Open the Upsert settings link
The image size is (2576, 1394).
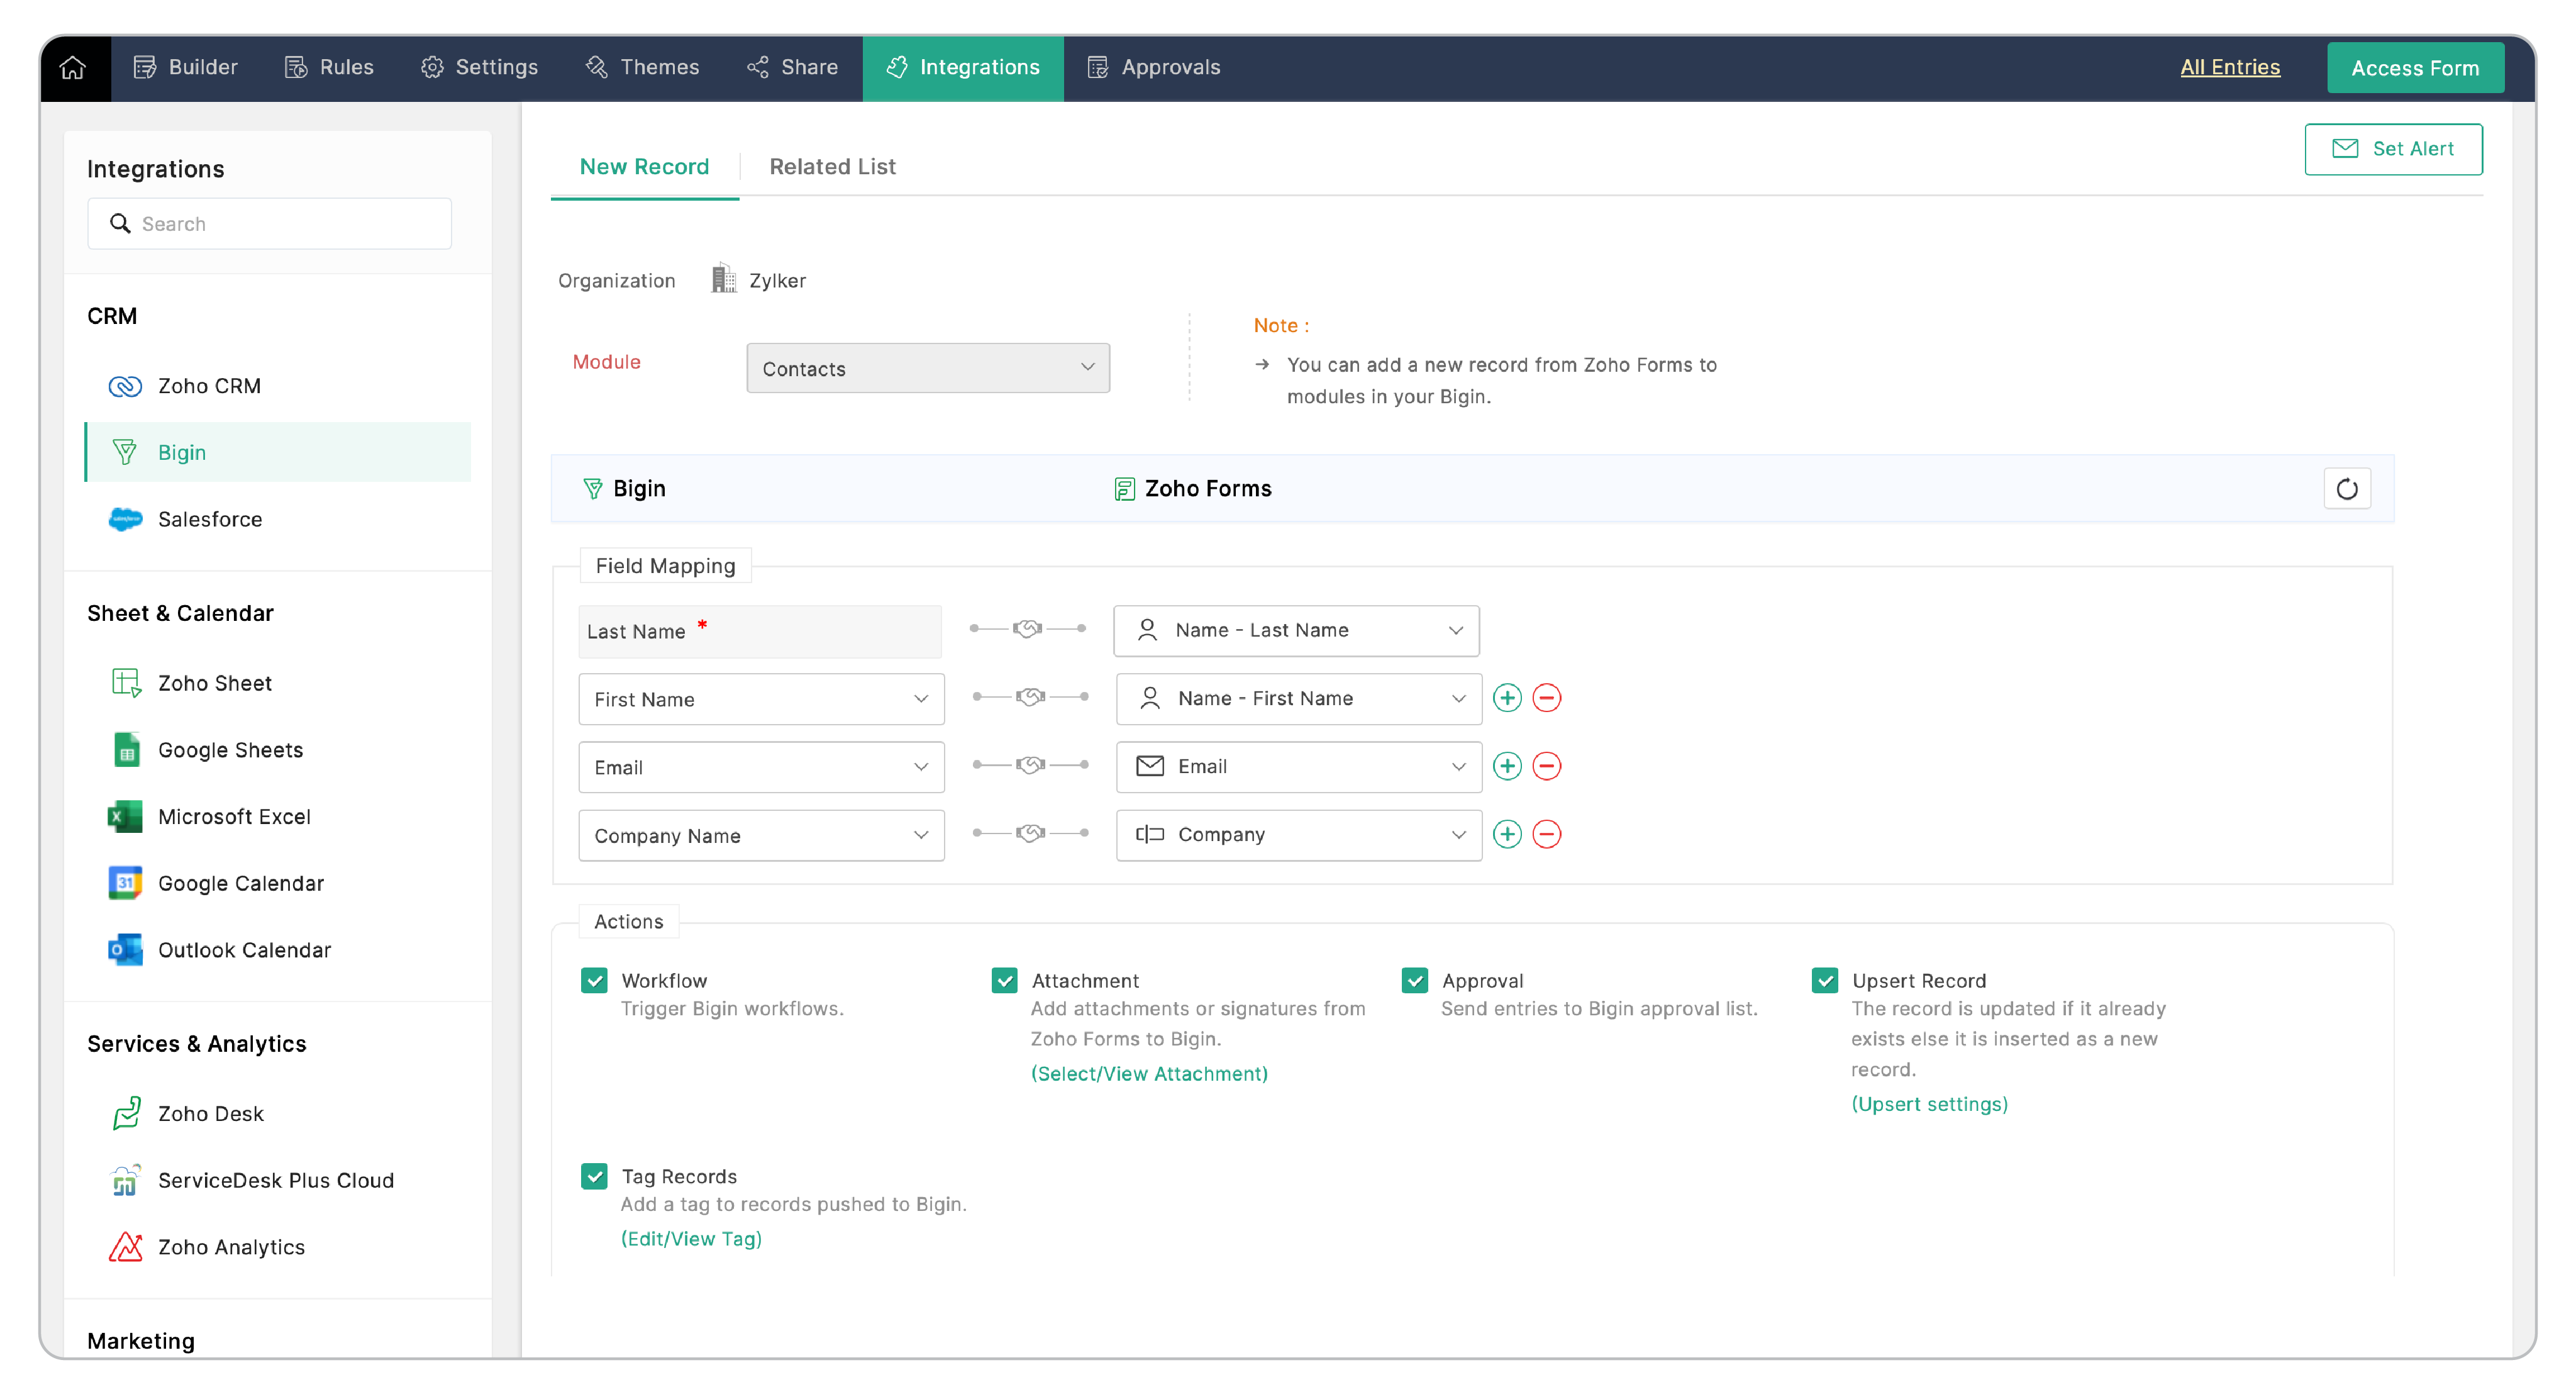[x=1929, y=1104]
